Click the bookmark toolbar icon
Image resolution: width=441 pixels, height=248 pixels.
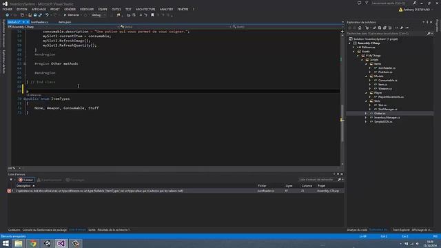click(152, 15)
